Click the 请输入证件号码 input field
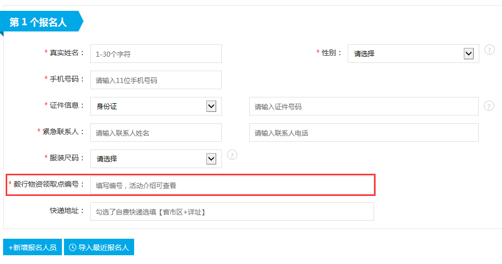This screenshot has width=502, height=264. tap(364, 106)
